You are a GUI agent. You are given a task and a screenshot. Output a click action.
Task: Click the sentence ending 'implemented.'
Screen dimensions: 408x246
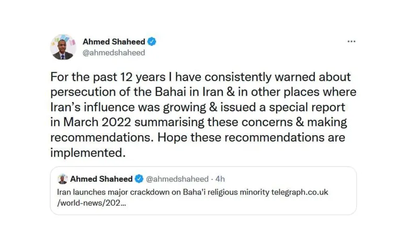(x=88, y=153)
